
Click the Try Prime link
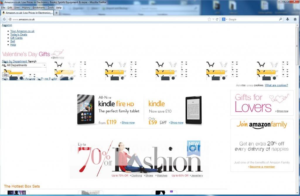click(x=42, y=79)
